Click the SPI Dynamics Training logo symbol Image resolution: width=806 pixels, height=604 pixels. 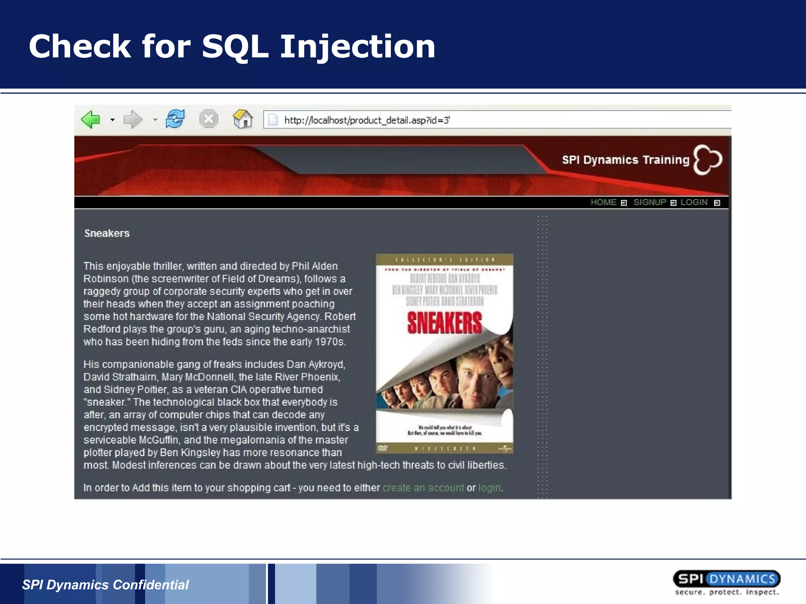[x=708, y=160]
